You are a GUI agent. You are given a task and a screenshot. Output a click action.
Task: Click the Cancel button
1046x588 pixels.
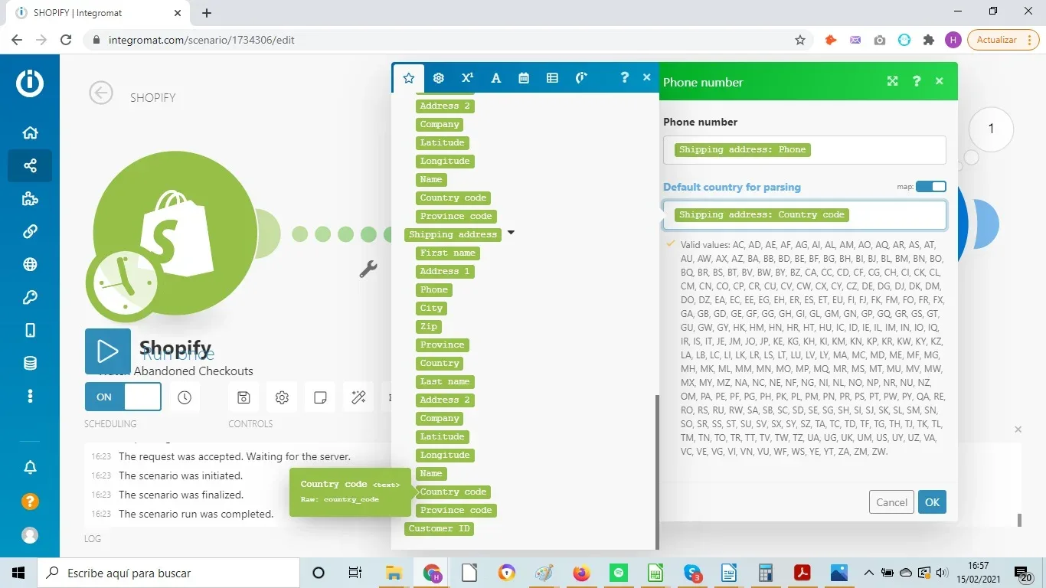click(x=892, y=502)
